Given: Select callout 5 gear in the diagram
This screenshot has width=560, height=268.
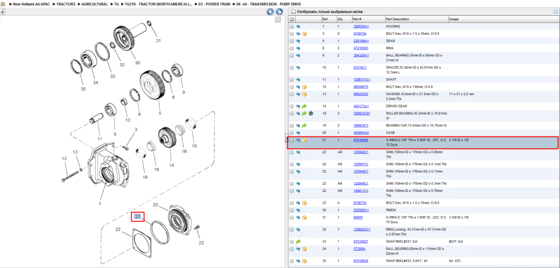Looking at the screenshot, I should click(x=160, y=113).
